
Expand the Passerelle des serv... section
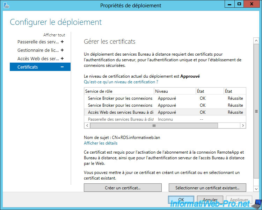tap(62, 42)
